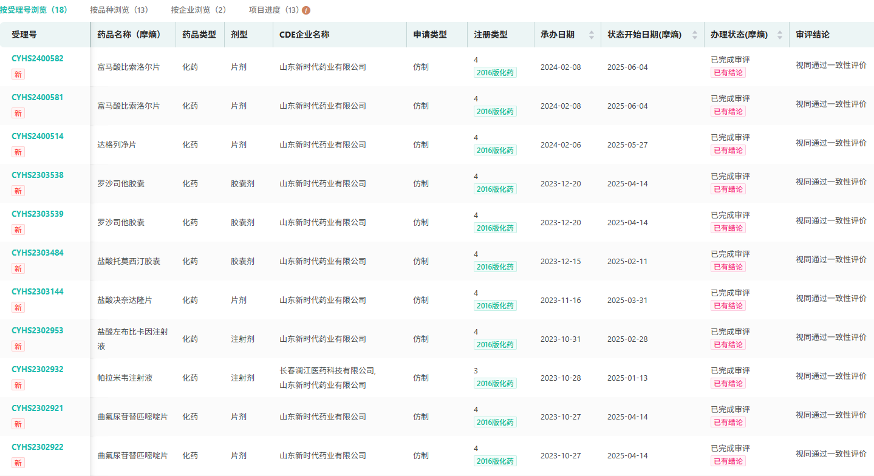This screenshot has height=476, width=874.
Task: Click 审评结论 column header
Action: point(812,35)
